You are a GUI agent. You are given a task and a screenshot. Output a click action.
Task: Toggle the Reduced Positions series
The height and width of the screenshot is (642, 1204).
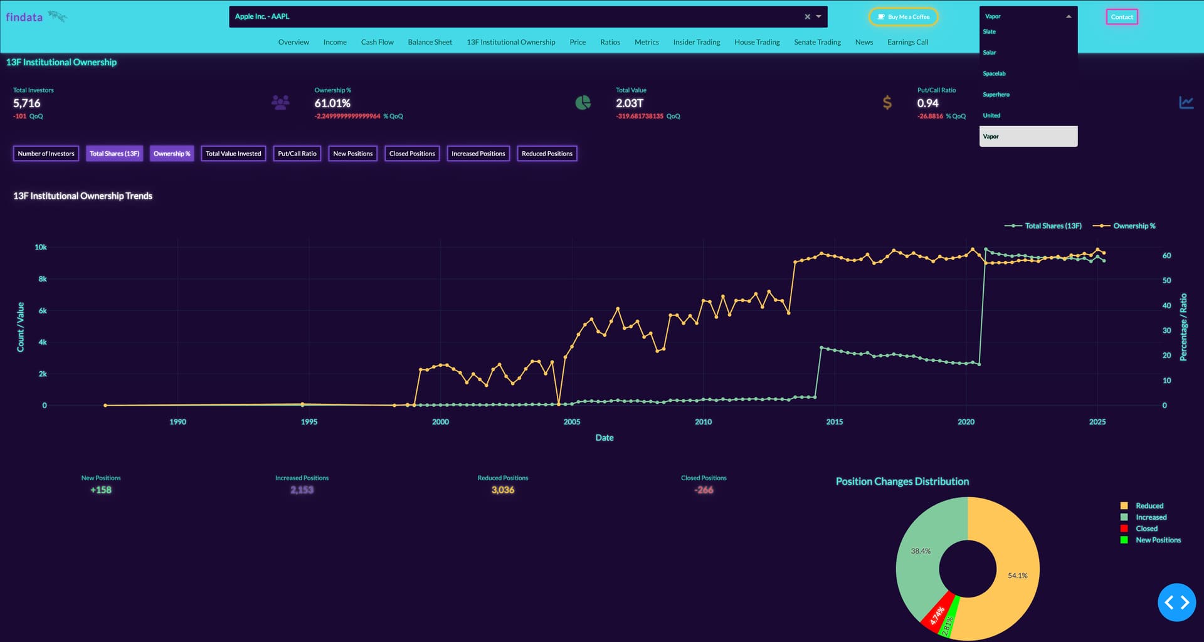click(547, 154)
